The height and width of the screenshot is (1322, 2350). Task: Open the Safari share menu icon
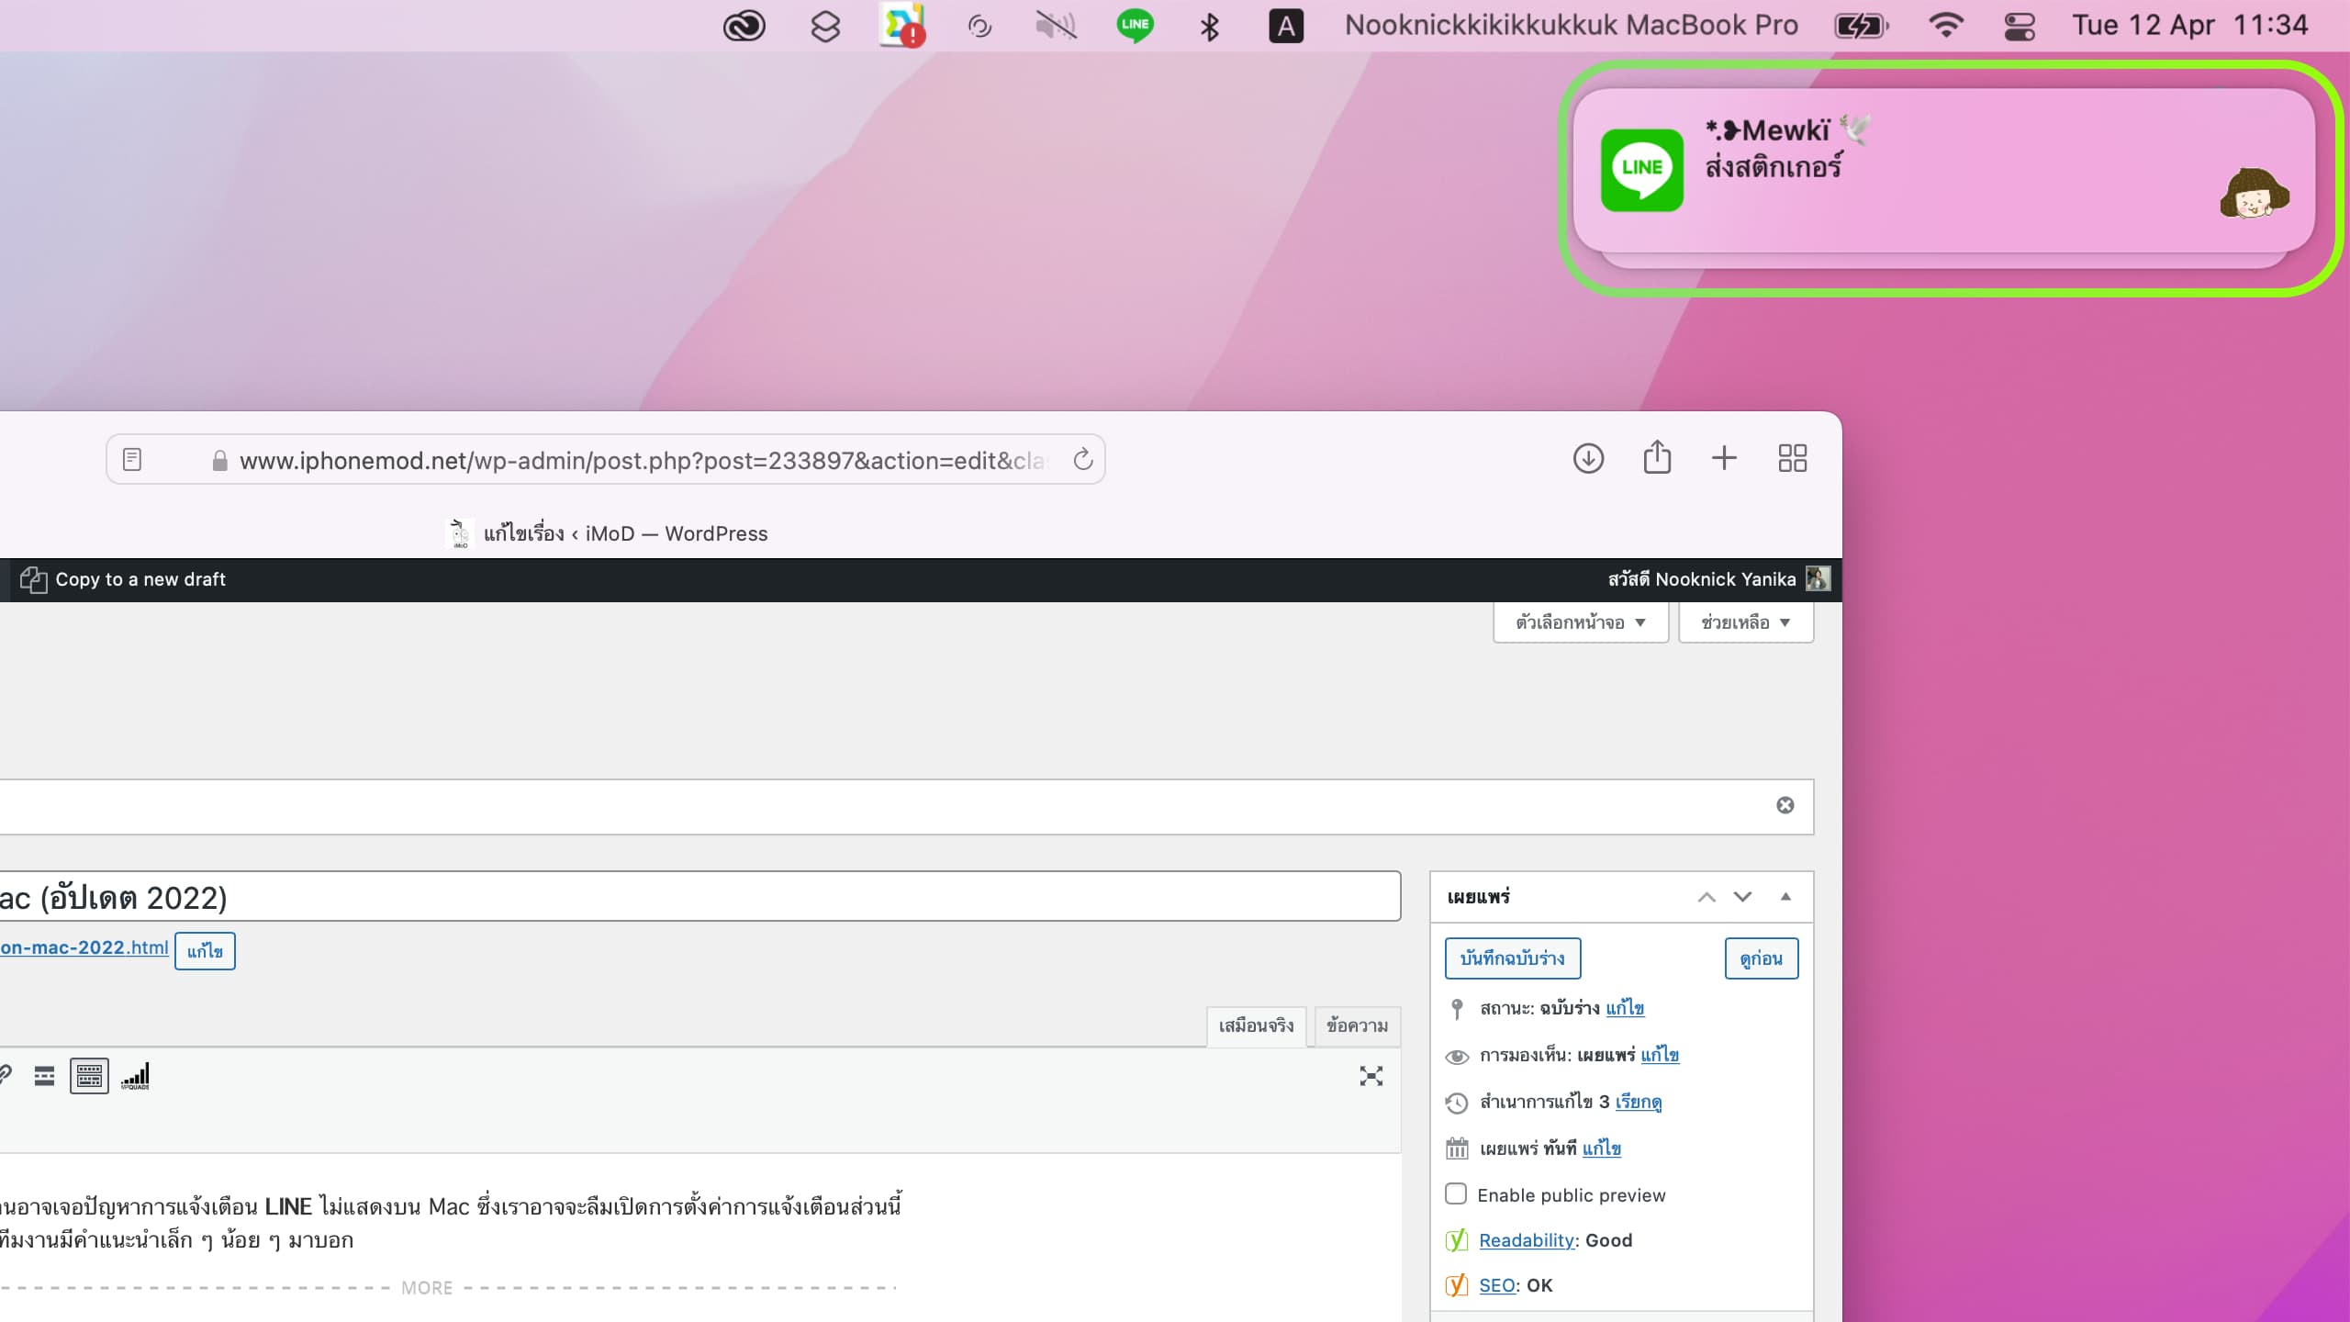click(1656, 457)
